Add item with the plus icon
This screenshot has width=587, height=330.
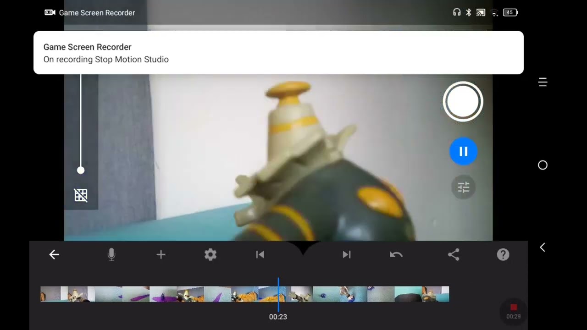click(x=161, y=254)
